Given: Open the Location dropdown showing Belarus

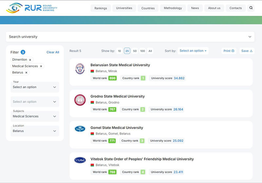Looking at the screenshot, I should pyautogui.click(x=35, y=131).
